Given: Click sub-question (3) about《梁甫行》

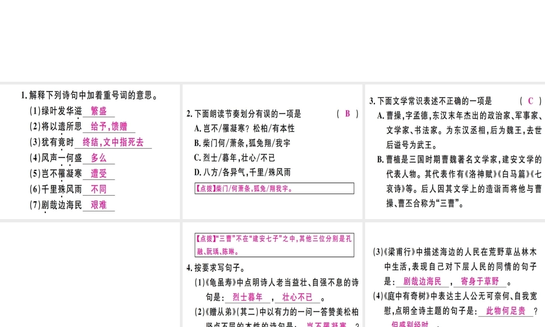Looking at the screenshot, I should pos(455,267).
